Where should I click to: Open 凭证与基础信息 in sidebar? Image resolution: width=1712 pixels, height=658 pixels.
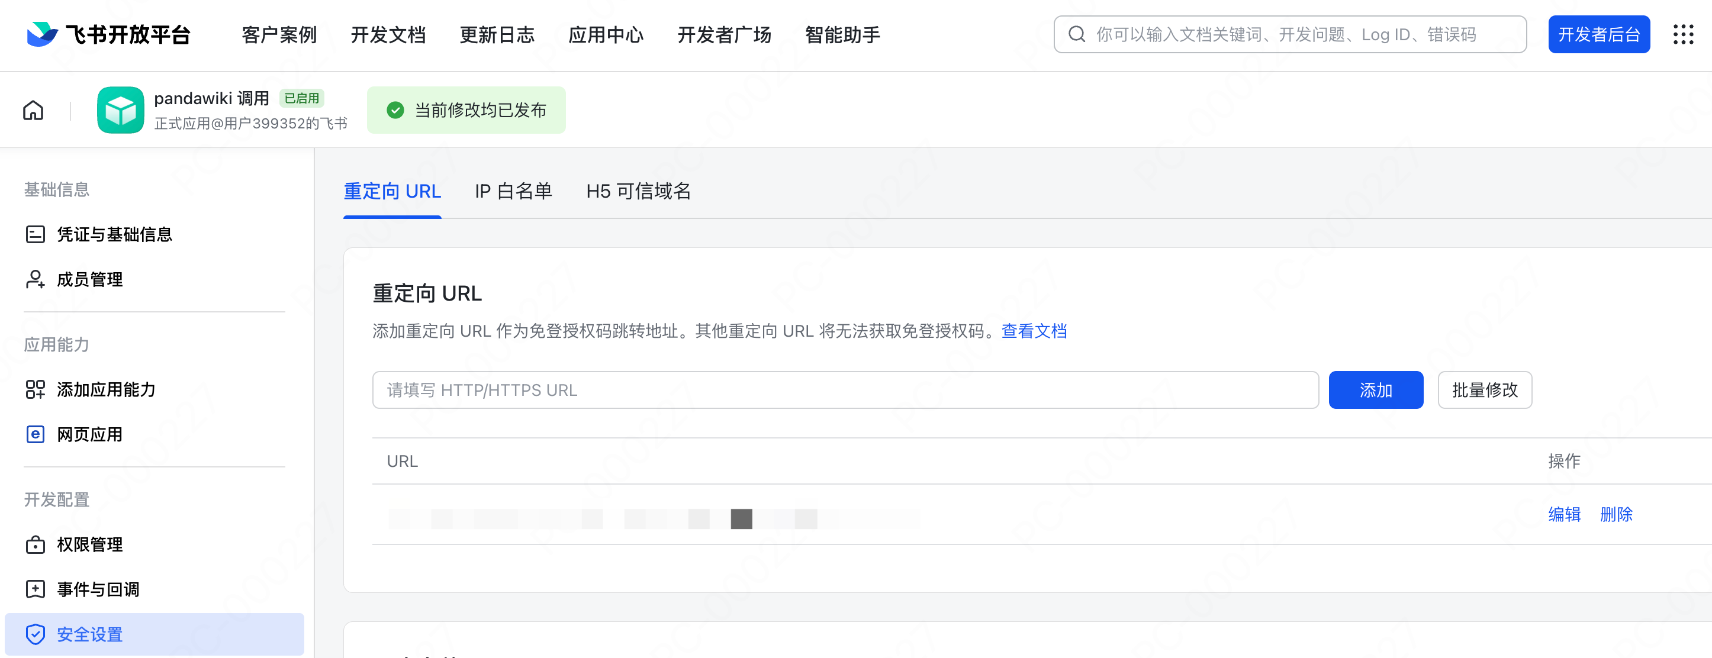pos(114,235)
